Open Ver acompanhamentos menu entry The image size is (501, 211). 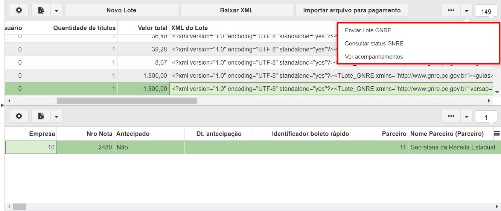[373, 57]
